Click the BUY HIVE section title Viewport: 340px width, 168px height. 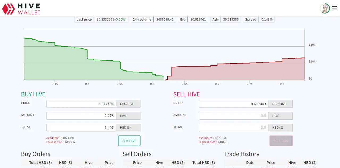pyautogui.click(x=33, y=94)
